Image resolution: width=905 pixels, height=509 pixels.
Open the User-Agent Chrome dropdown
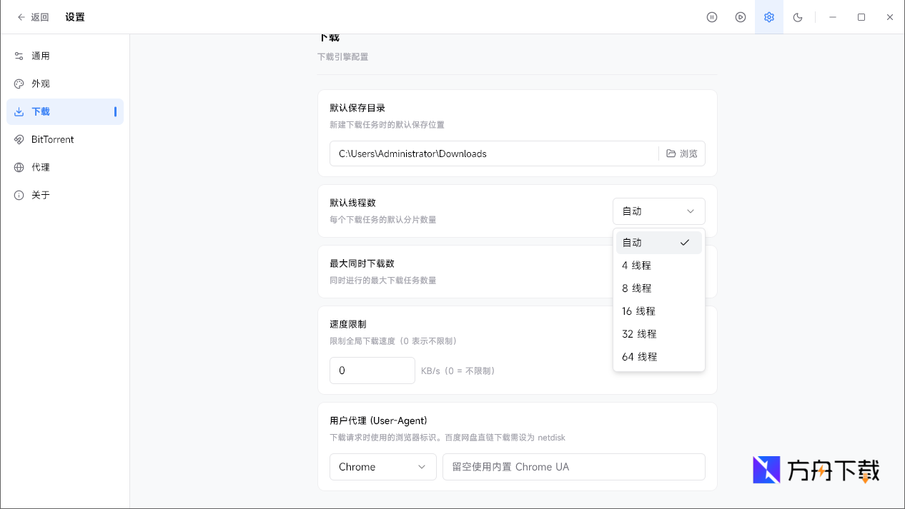tap(382, 467)
